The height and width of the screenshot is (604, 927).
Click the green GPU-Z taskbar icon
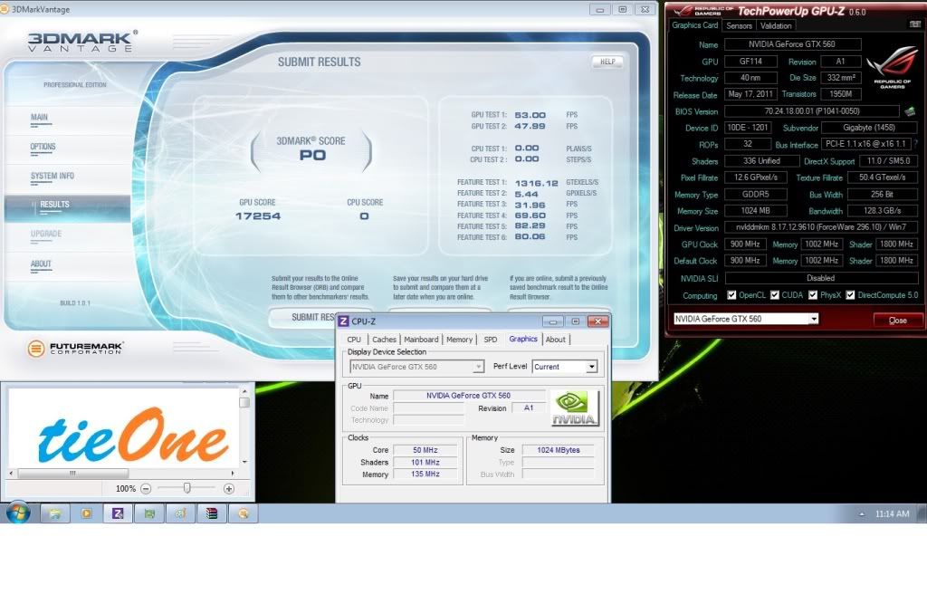149,513
